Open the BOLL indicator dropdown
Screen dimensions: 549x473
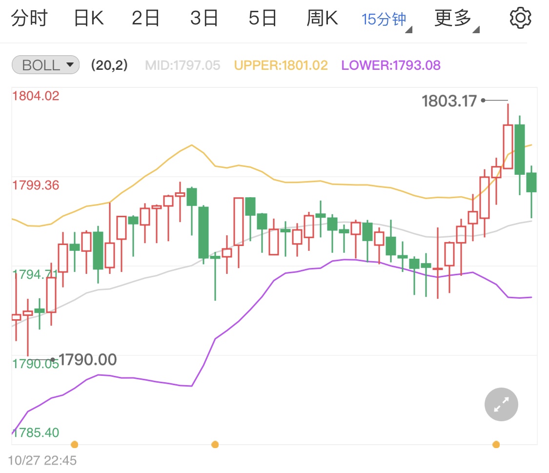[45, 65]
